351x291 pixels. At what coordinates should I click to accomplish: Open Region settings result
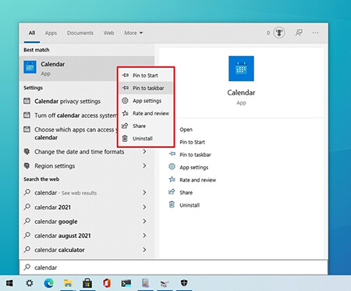[x=55, y=166]
